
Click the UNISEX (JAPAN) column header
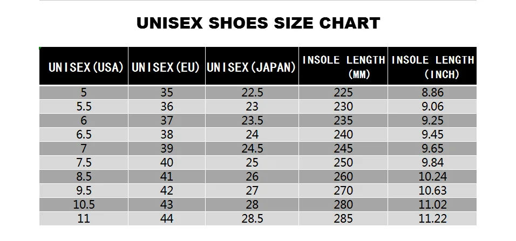252,67
